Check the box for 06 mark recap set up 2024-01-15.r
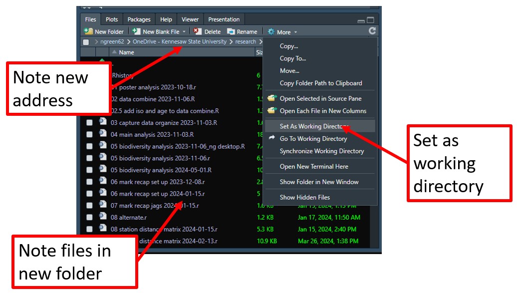This screenshot has height=293, width=517. pos(89,194)
